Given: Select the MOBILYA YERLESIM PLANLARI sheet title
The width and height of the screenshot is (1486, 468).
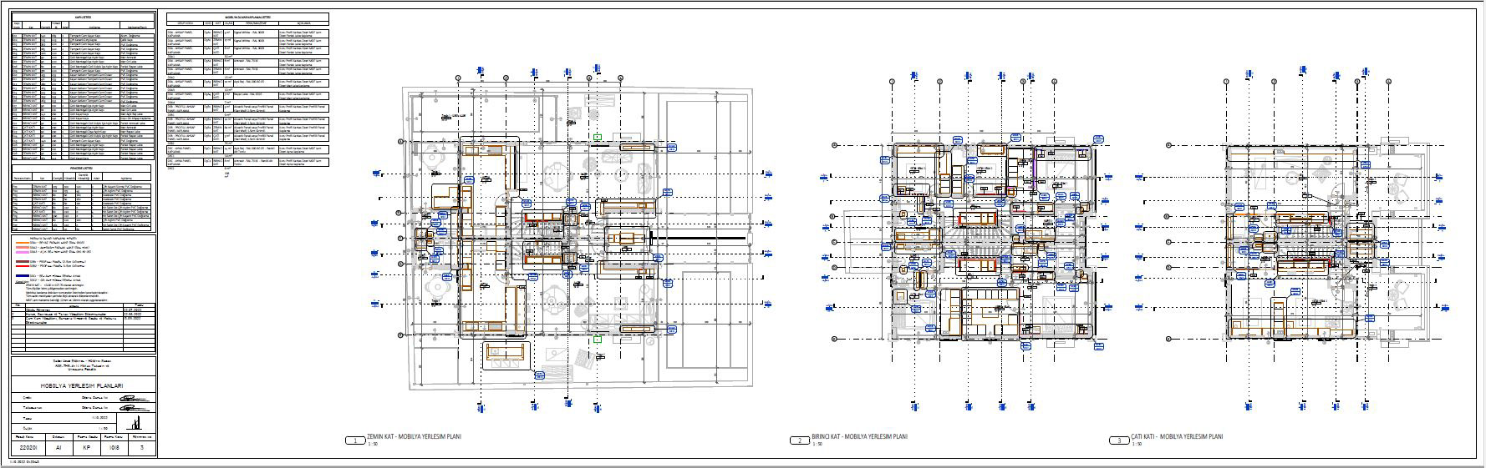Looking at the screenshot, I should click(x=83, y=385).
